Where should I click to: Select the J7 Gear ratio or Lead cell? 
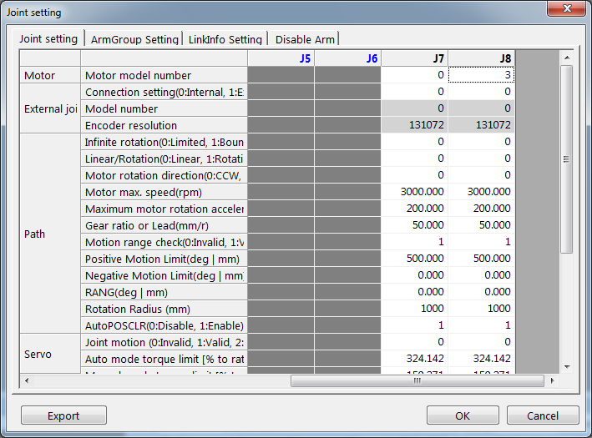coord(414,225)
